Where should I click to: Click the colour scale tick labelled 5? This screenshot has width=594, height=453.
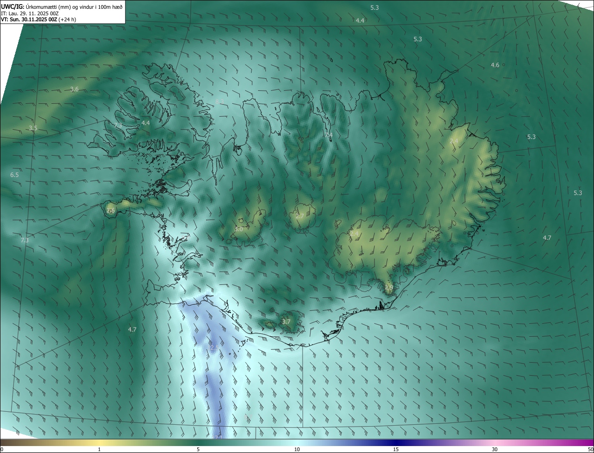[198, 449]
